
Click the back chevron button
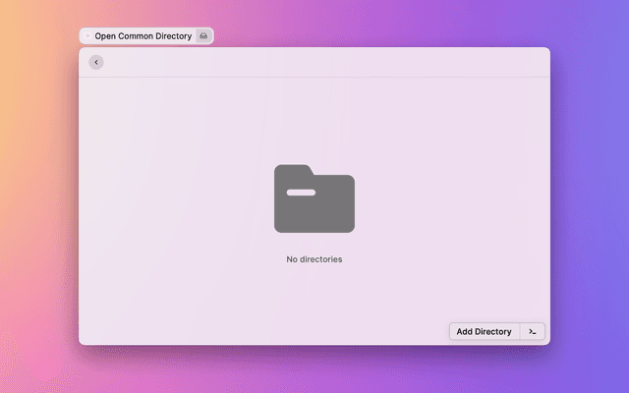click(x=95, y=62)
